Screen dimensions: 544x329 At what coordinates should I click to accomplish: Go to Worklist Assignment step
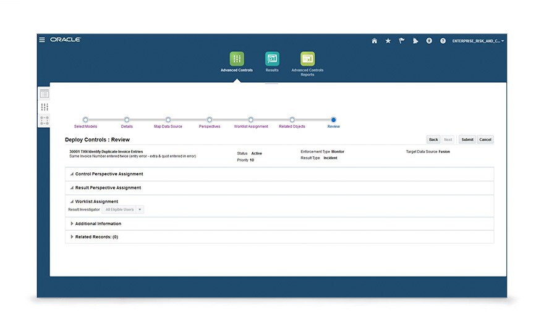tap(251, 120)
